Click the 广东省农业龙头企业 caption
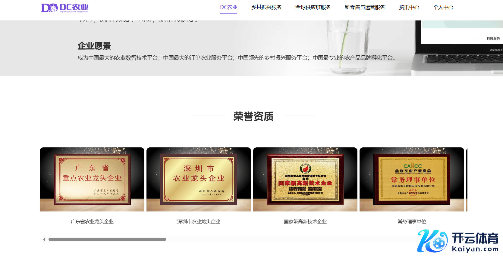Image resolution: width=503 pixels, height=259 pixels. [x=92, y=222]
